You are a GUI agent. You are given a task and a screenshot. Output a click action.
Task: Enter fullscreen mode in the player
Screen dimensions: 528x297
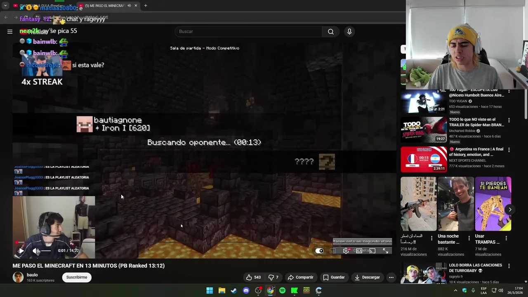coord(385,250)
